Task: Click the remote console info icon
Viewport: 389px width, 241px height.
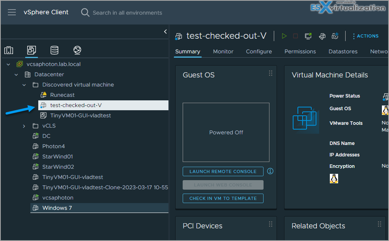Action: [270, 171]
